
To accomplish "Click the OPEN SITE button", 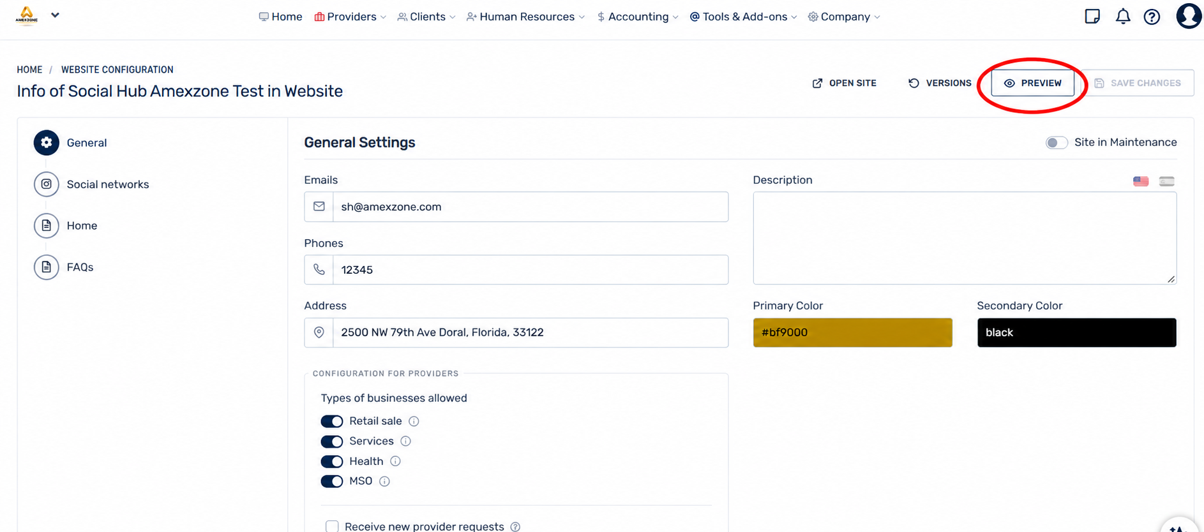I will coord(844,83).
